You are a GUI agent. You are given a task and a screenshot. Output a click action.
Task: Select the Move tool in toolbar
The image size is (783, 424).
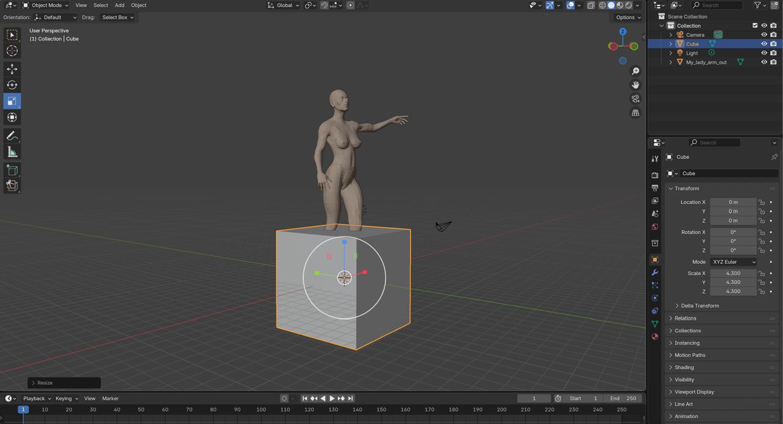pyautogui.click(x=12, y=69)
